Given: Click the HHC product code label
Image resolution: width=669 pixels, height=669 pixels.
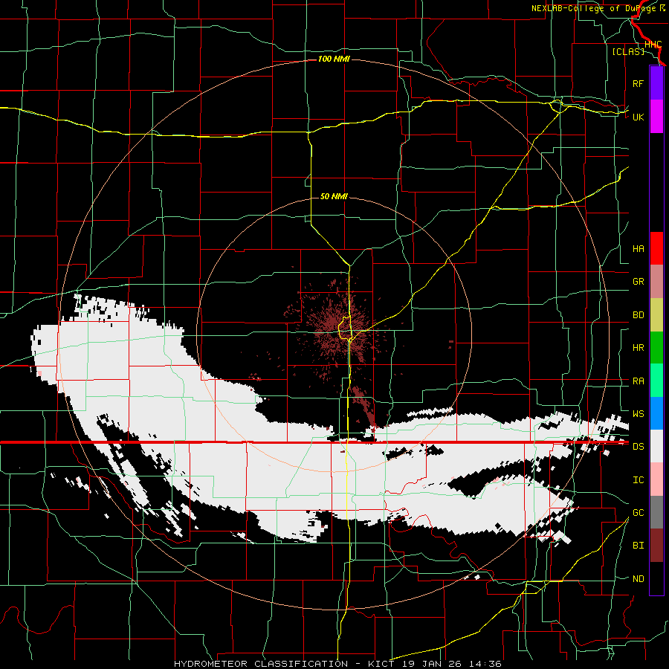Looking at the screenshot, I should pos(653,45).
